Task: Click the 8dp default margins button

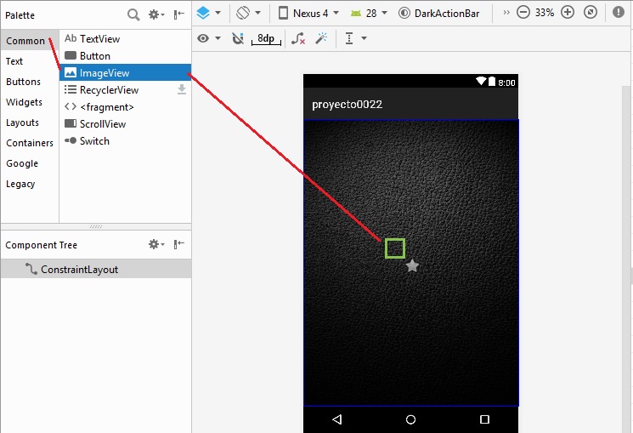Action: point(266,38)
